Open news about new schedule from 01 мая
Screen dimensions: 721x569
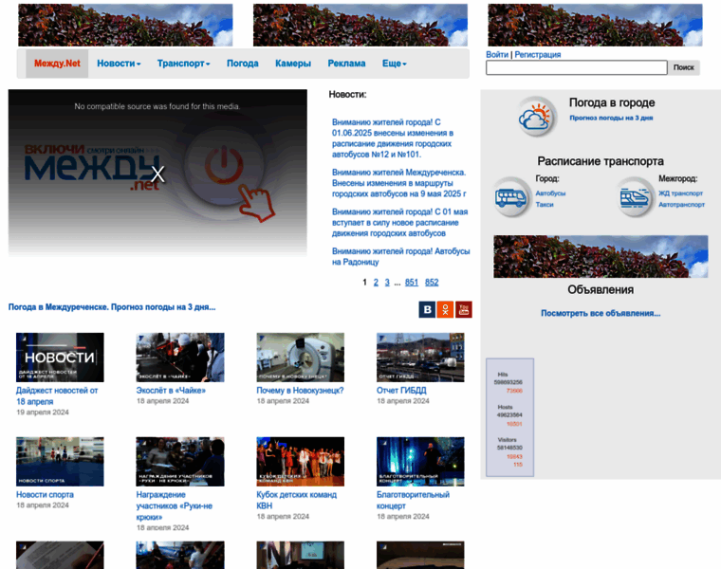pos(400,223)
